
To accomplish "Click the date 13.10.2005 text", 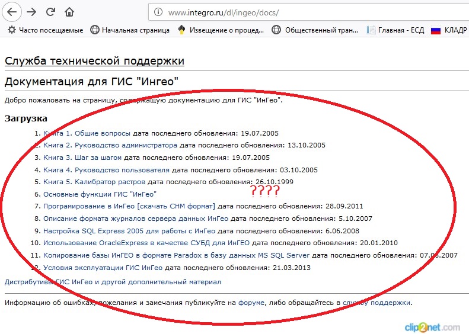I will tap(307, 145).
